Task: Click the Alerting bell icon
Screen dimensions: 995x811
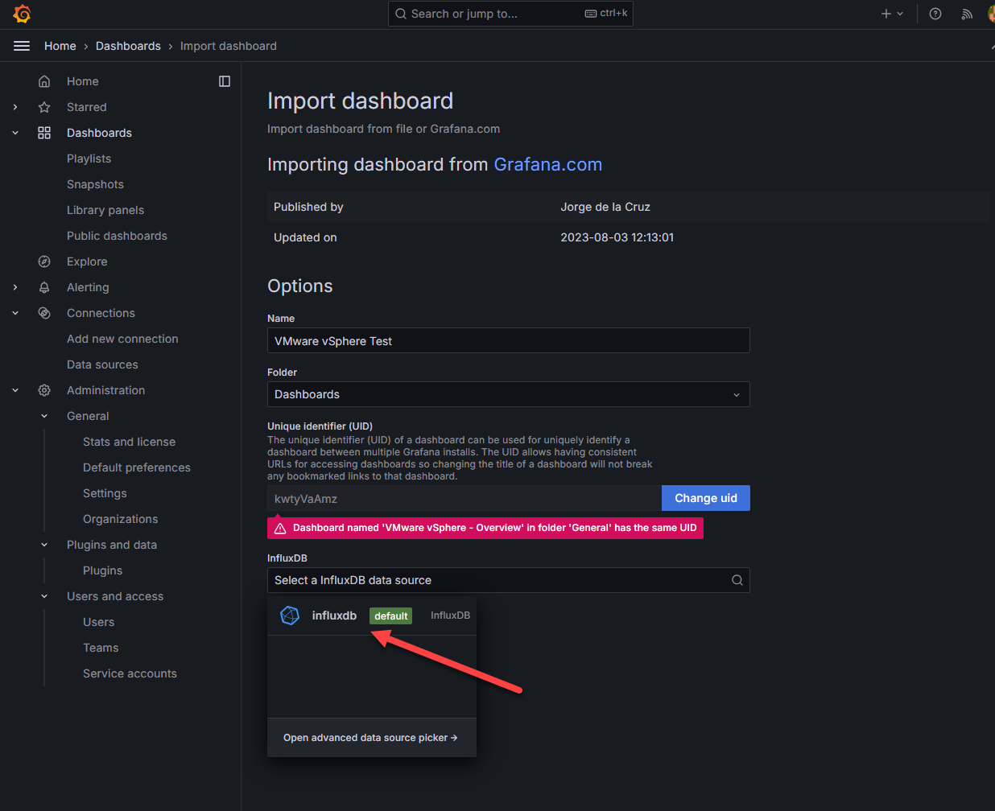Action: click(x=44, y=287)
